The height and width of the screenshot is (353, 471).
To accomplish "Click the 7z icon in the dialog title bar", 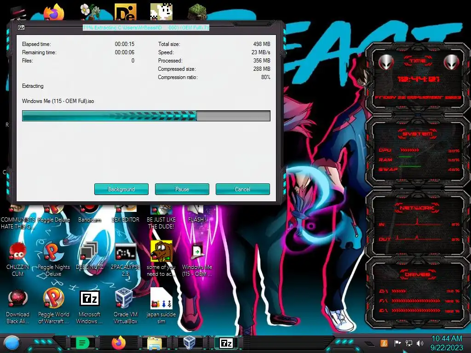I will (x=21, y=28).
